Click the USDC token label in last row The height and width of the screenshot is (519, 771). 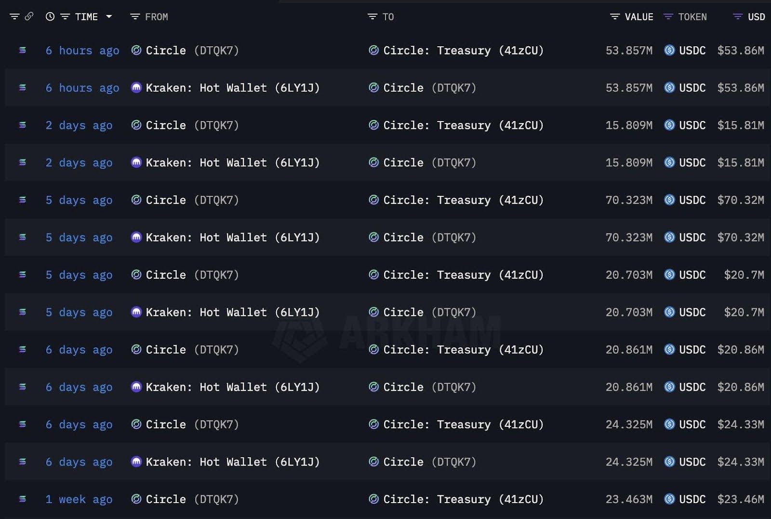click(x=692, y=499)
